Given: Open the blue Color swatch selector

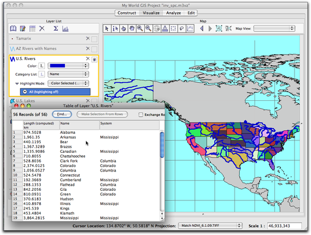Looking at the screenshot, I should click(68, 66).
